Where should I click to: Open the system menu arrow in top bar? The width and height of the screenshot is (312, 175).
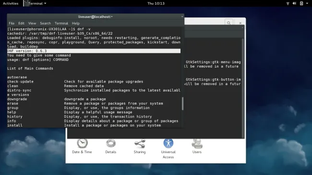307,3
